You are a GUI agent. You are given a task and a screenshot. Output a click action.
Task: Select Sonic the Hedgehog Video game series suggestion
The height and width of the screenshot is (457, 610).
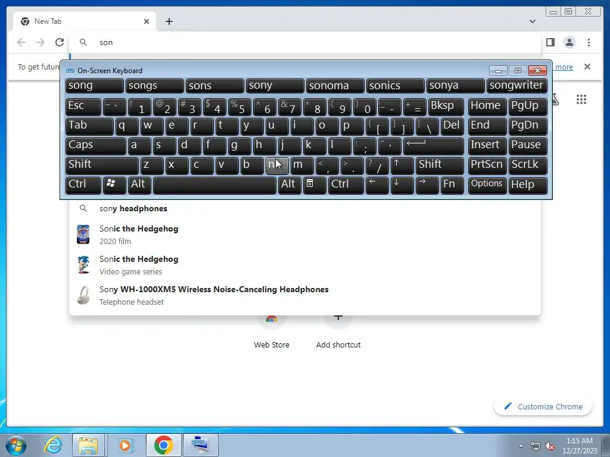(306, 265)
